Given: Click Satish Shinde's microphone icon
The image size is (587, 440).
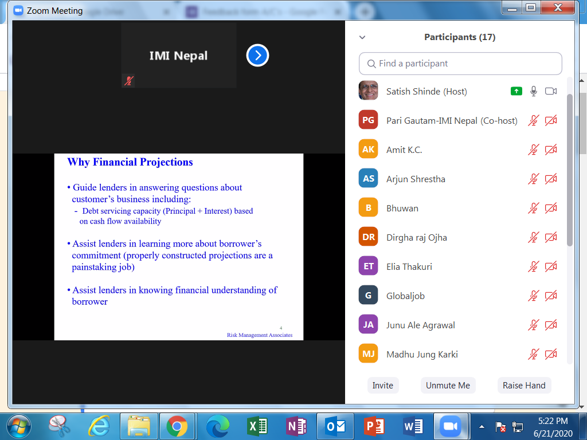Looking at the screenshot, I should (x=534, y=91).
